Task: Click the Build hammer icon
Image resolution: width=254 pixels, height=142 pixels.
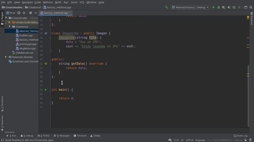Action: coord(167,7)
